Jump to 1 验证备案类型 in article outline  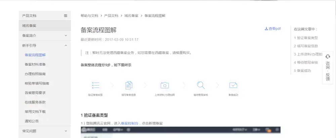(306, 38)
